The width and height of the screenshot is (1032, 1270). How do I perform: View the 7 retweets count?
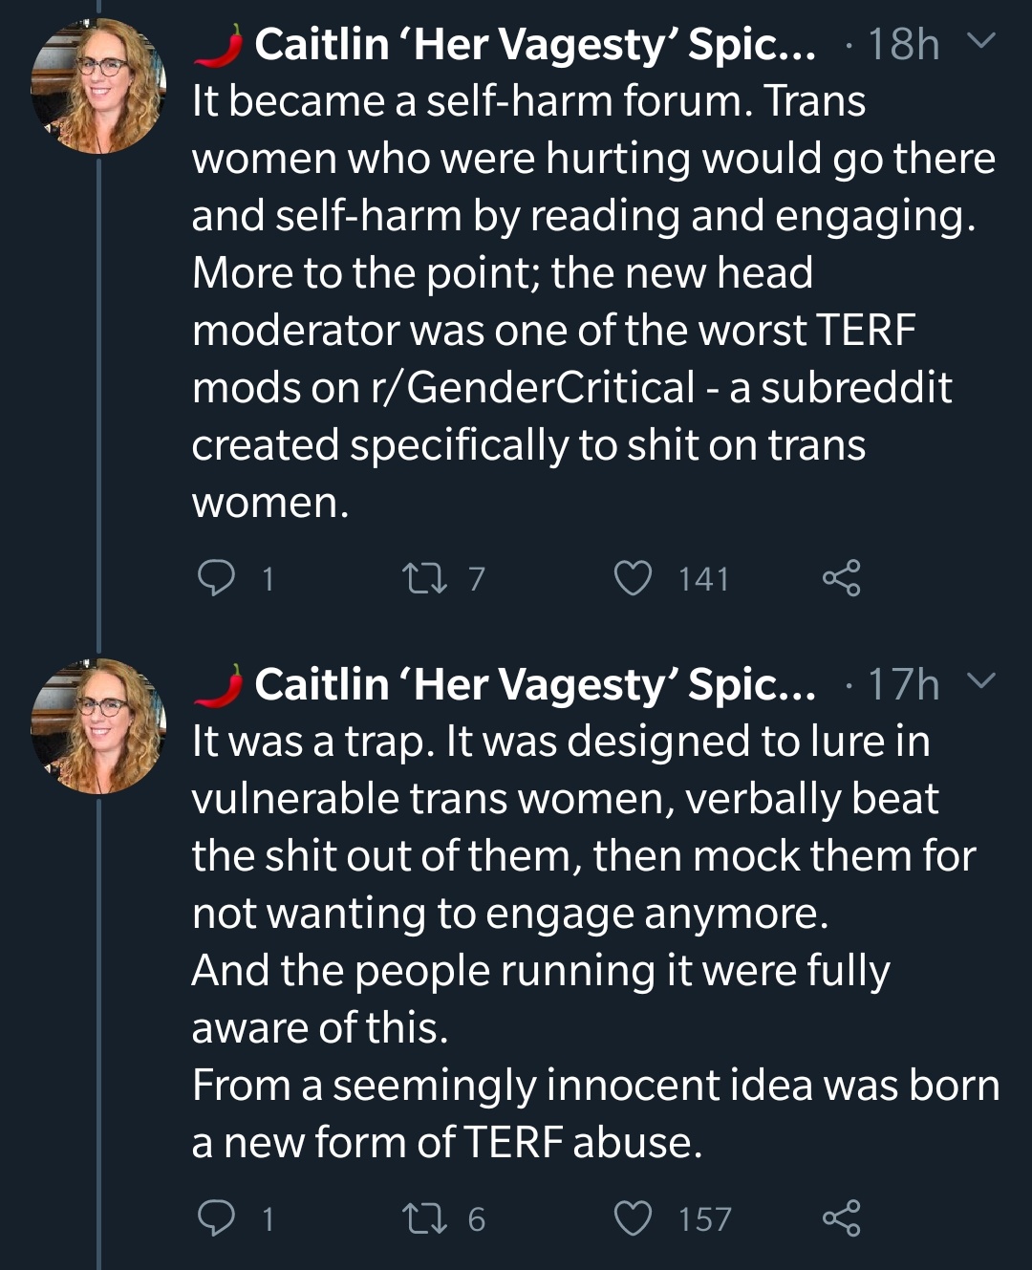coord(477,578)
